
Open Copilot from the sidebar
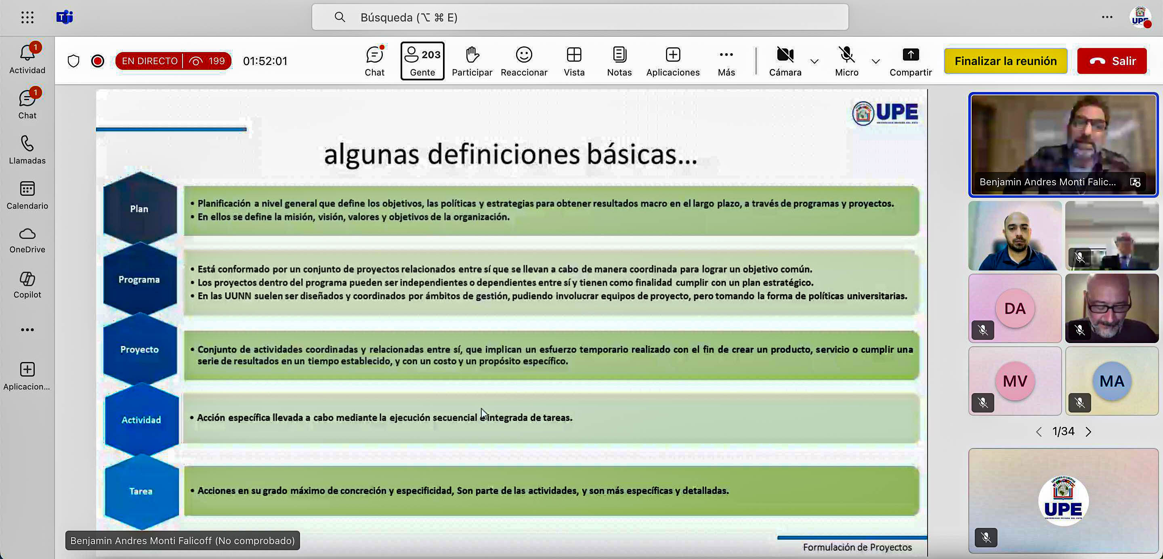(27, 284)
